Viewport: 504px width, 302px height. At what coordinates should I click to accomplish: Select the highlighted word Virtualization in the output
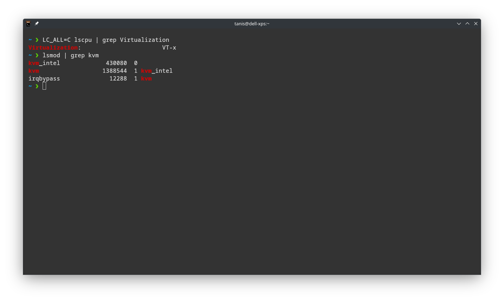click(x=53, y=47)
